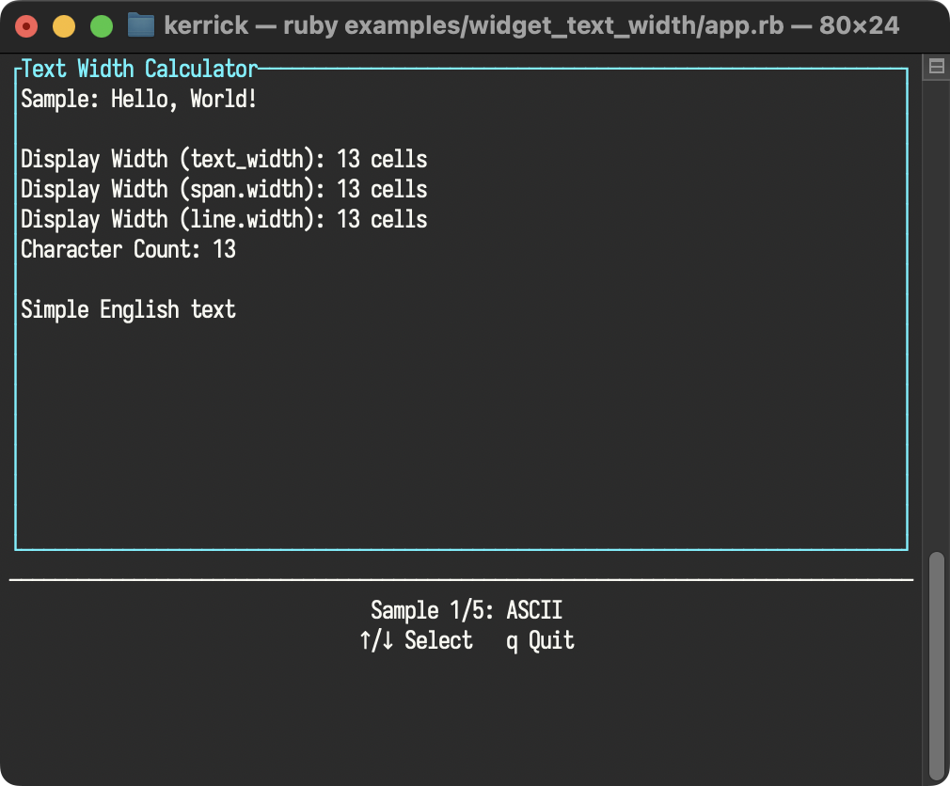The image size is (950, 786).
Task: Click the 'Sample: Hello, World!' line
Action: tap(139, 100)
